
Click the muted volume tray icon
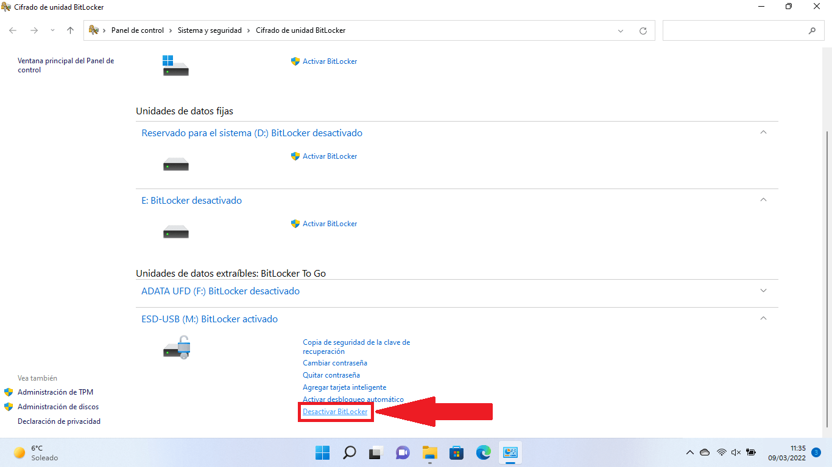coord(736,452)
